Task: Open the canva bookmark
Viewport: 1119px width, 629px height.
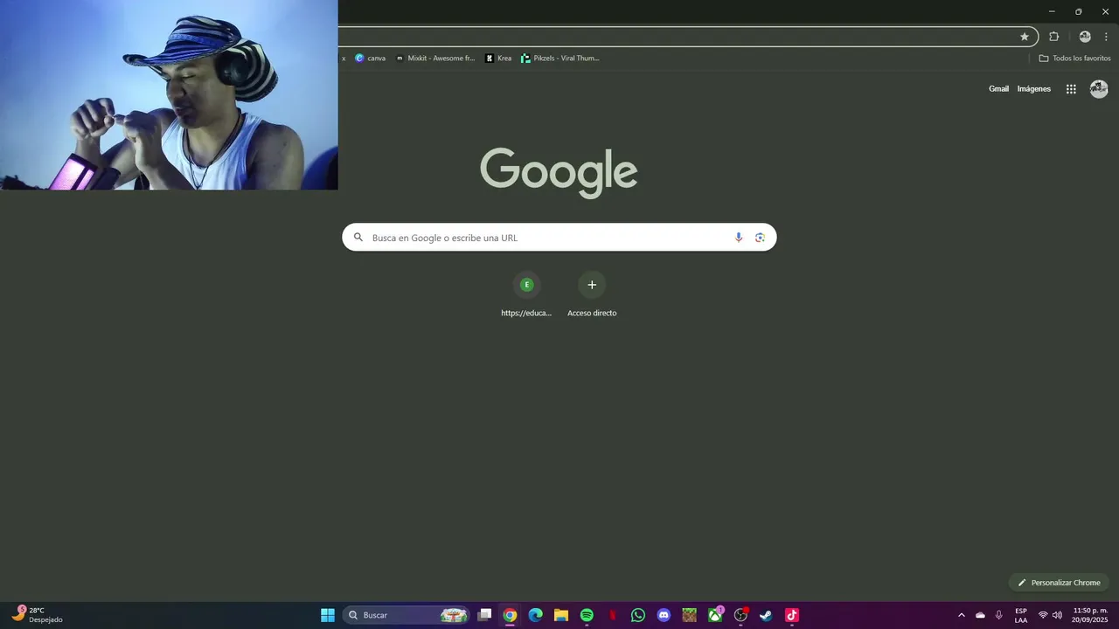Action: (x=370, y=59)
